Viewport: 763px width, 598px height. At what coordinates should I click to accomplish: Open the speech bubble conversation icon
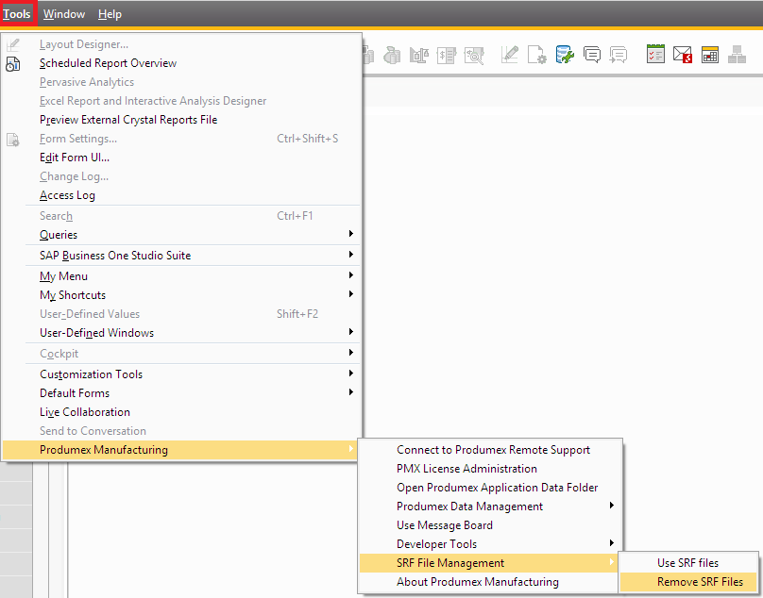(592, 55)
